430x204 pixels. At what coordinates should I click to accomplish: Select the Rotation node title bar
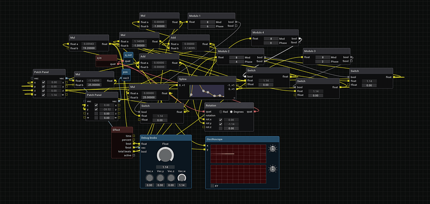230,105
